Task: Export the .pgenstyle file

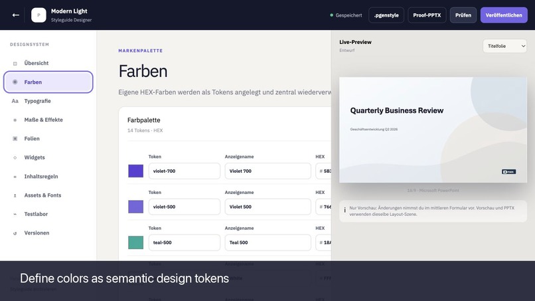Action: coord(386,15)
